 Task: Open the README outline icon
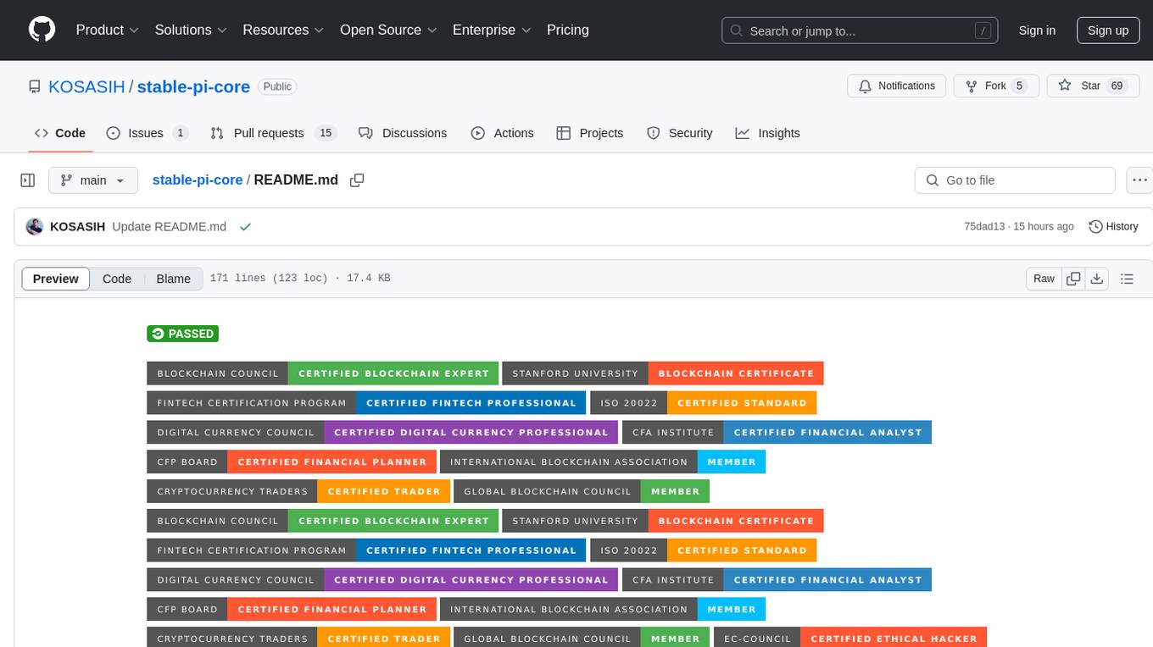[x=1127, y=279]
